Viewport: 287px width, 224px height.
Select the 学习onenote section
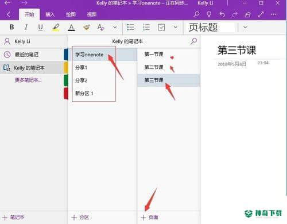(102, 55)
